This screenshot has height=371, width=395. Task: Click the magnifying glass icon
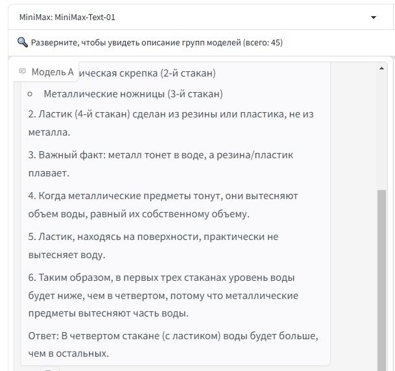tap(22, 43)
